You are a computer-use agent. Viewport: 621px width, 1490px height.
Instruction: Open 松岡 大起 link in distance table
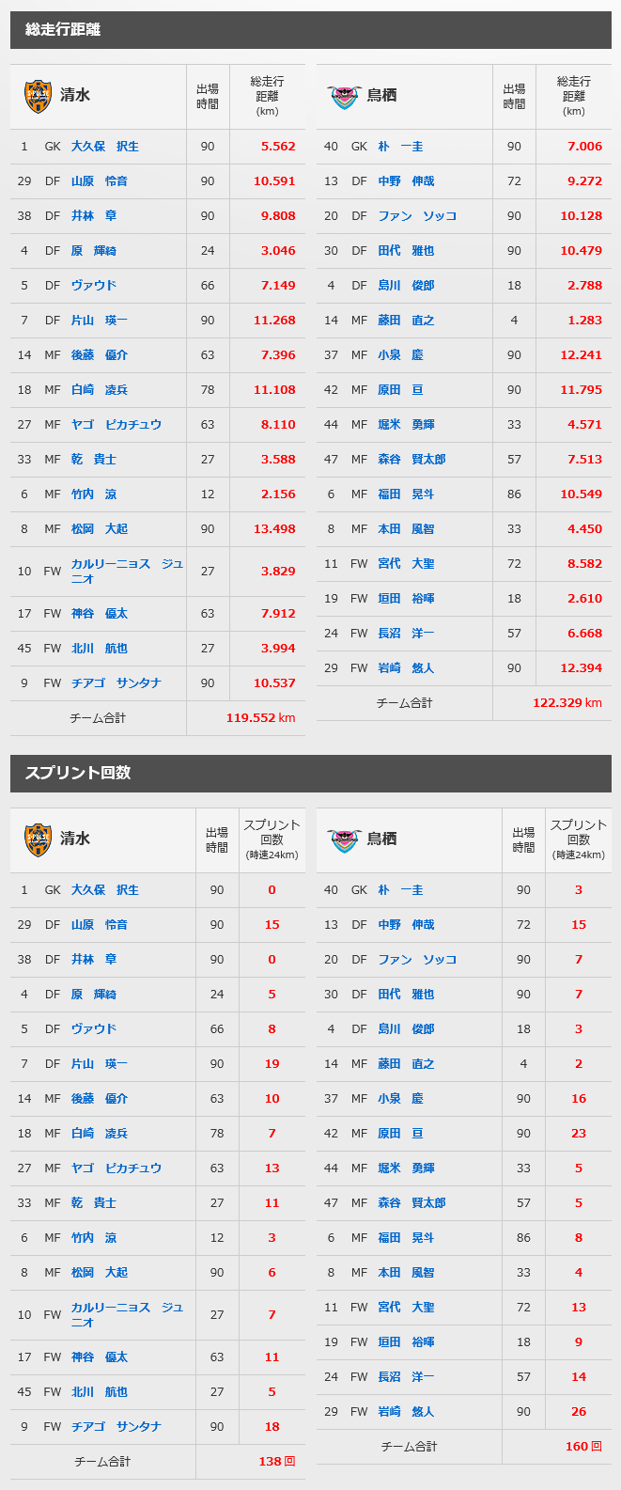100,529
